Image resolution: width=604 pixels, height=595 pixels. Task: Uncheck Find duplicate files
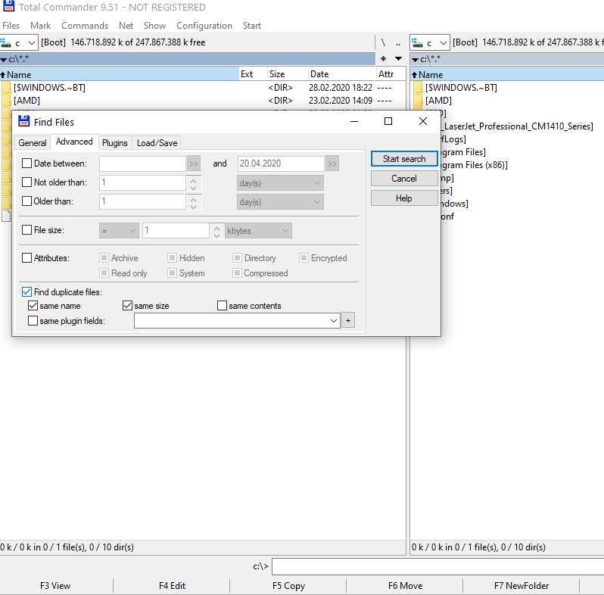(x=26, y=292)
